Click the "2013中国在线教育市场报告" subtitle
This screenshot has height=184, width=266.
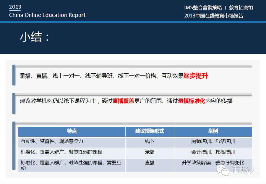(214, 16)
